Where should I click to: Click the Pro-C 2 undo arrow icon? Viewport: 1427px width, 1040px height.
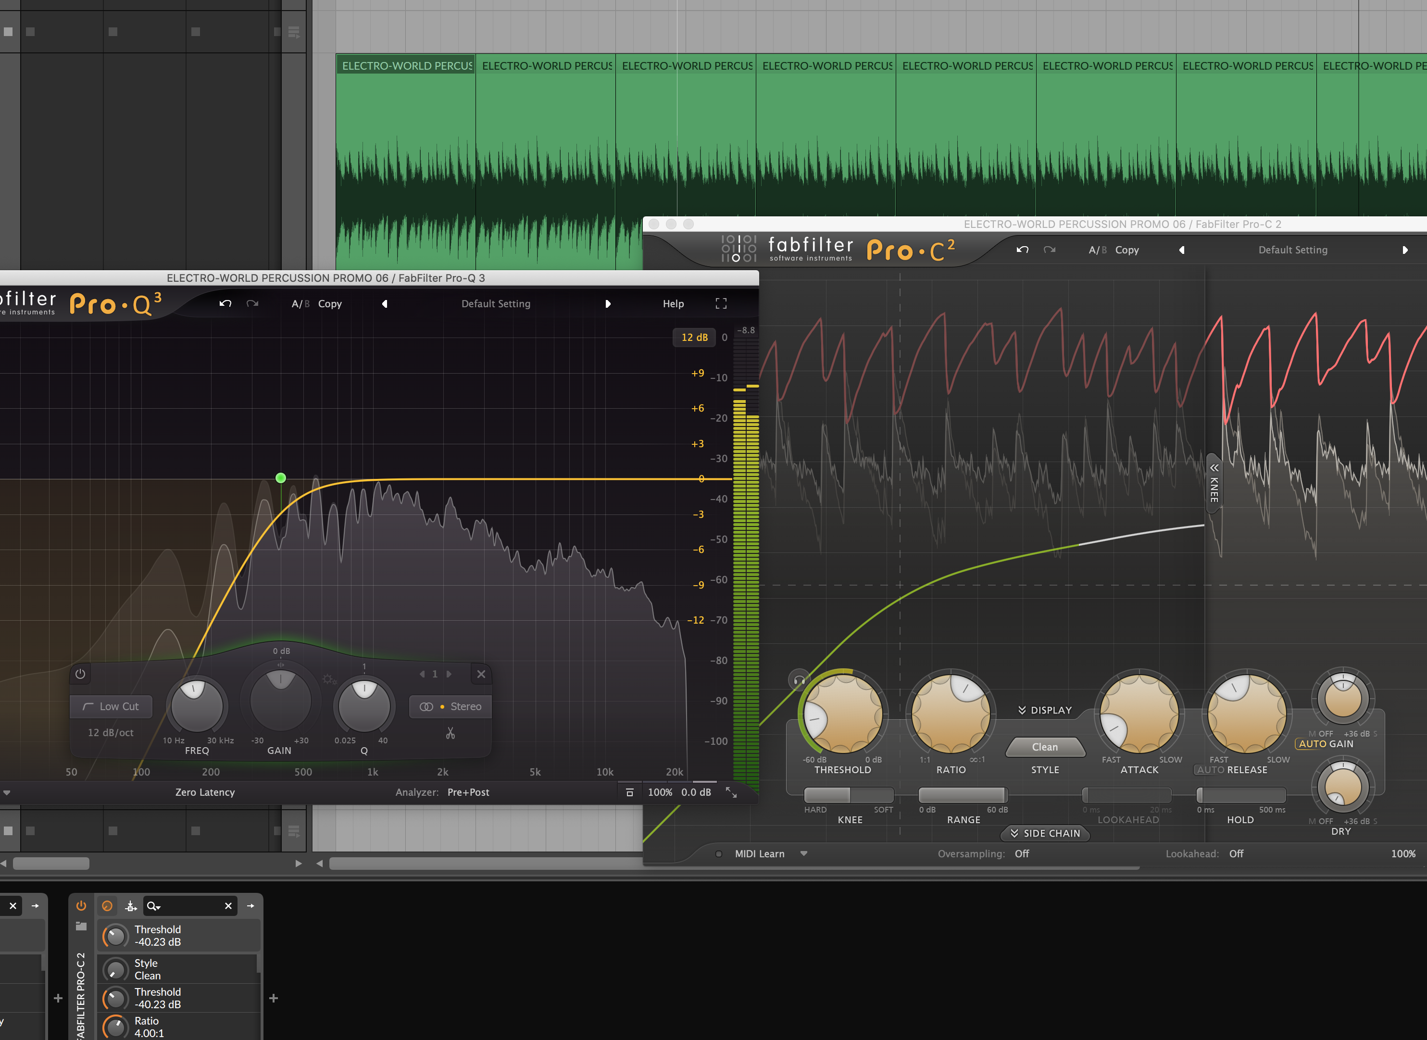click(x=1022, y=250)
